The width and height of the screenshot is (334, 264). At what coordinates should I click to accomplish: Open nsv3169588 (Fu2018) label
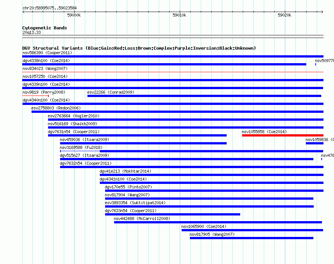point(81,147)
